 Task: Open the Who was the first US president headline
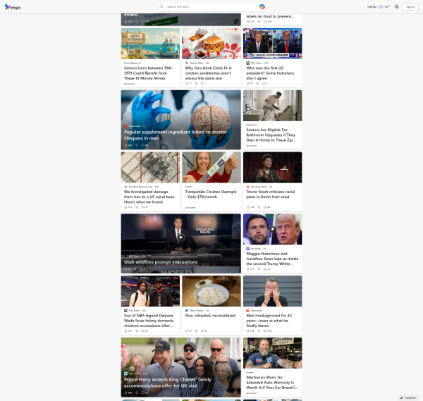[x=270, y=73]
